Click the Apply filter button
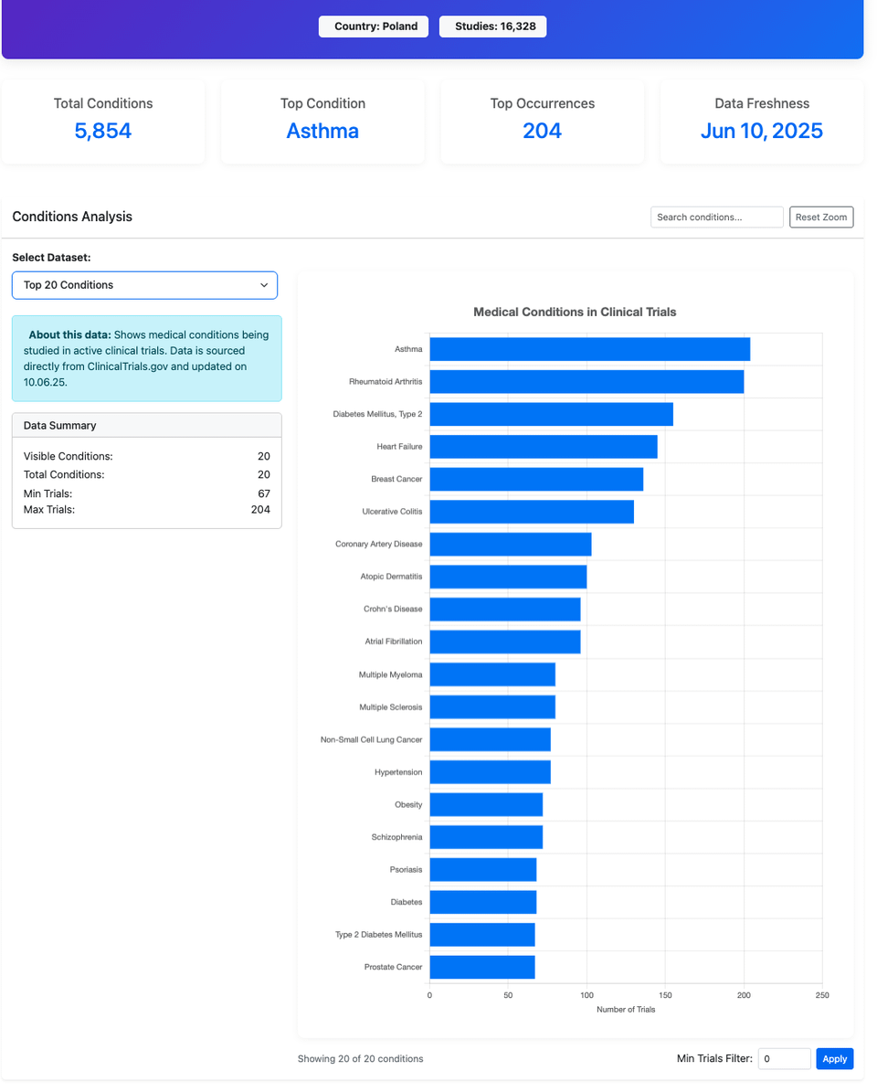The image size is (877, 1092). pos(834,1058)
